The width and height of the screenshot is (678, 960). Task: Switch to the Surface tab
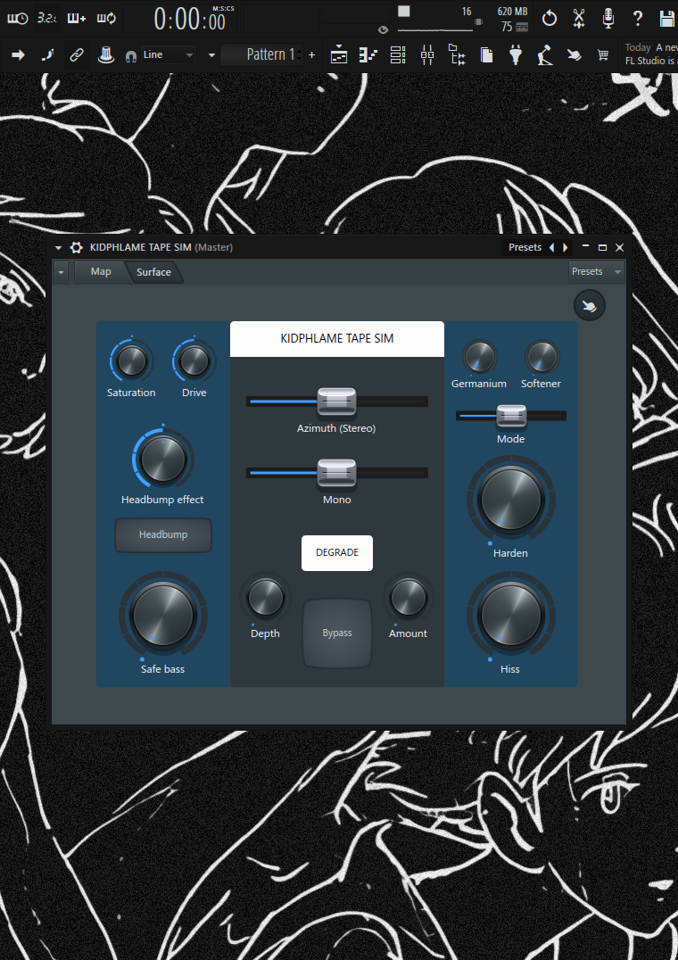(x=153, y=272)
